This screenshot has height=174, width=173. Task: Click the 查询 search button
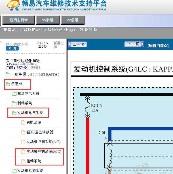(x=12, y=48)
